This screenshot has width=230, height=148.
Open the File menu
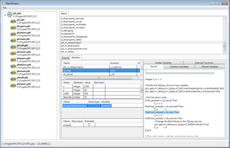pos(4,8)
